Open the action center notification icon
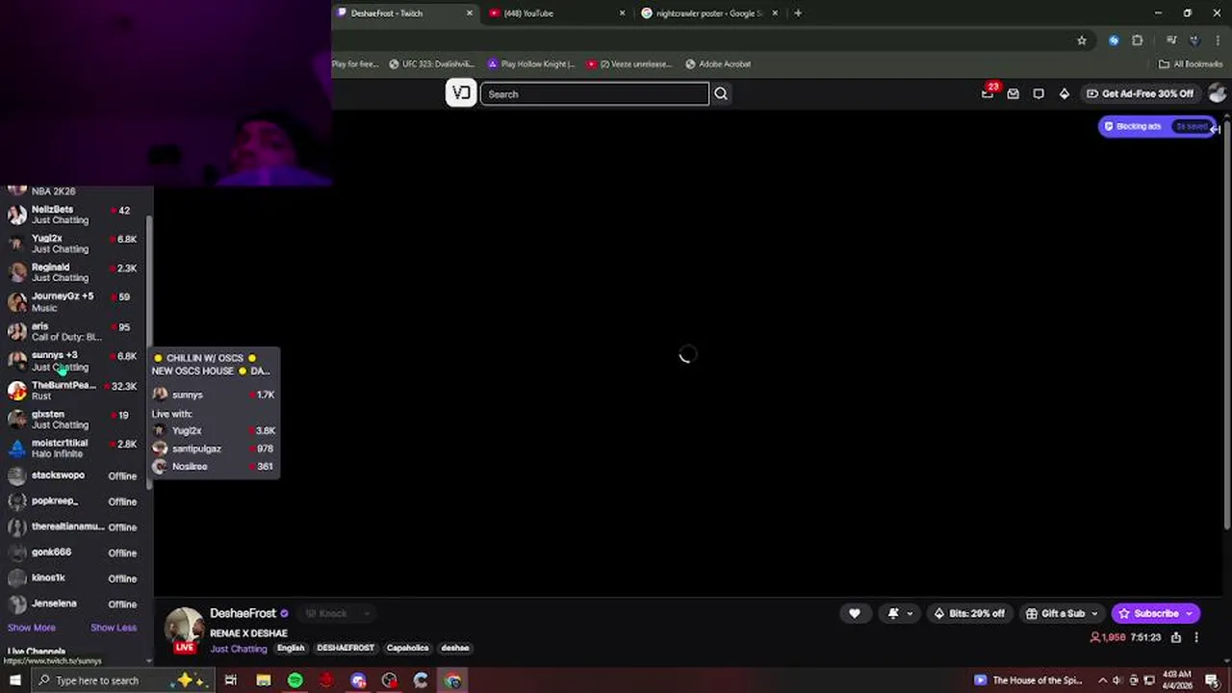Screen dimensions: 1232x693 [1212, 680]
